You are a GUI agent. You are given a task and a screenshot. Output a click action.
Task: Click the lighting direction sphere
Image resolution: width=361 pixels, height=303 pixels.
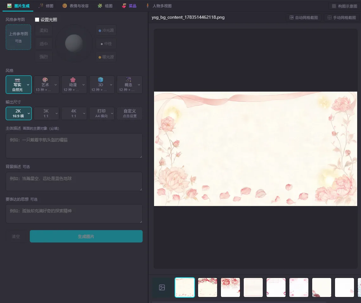click(74, 43)
